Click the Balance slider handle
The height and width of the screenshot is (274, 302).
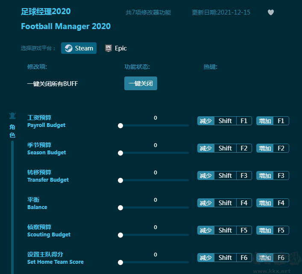tap(120, 208)
